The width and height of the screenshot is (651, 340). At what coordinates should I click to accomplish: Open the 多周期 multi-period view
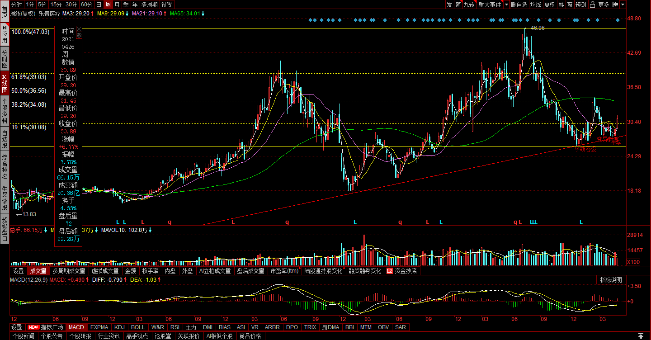[149, 5]
